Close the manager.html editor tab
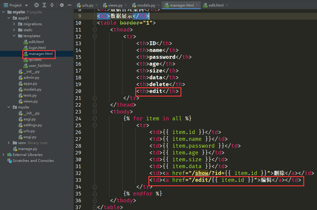 pyautogui.click(x=198, y=5)
